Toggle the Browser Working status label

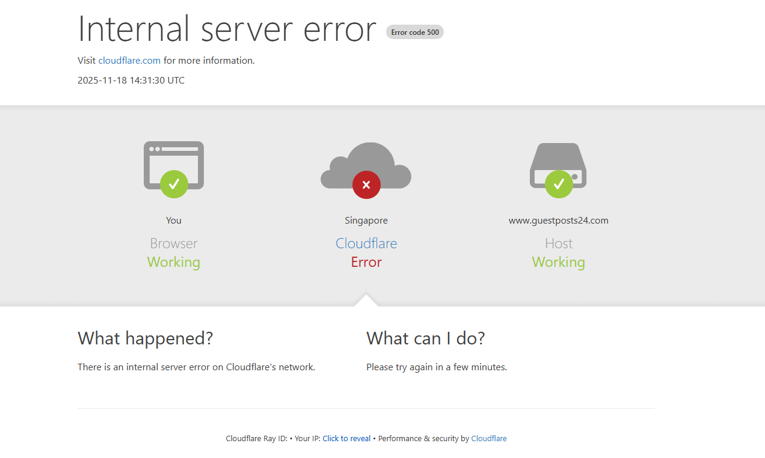click(173, 262)
